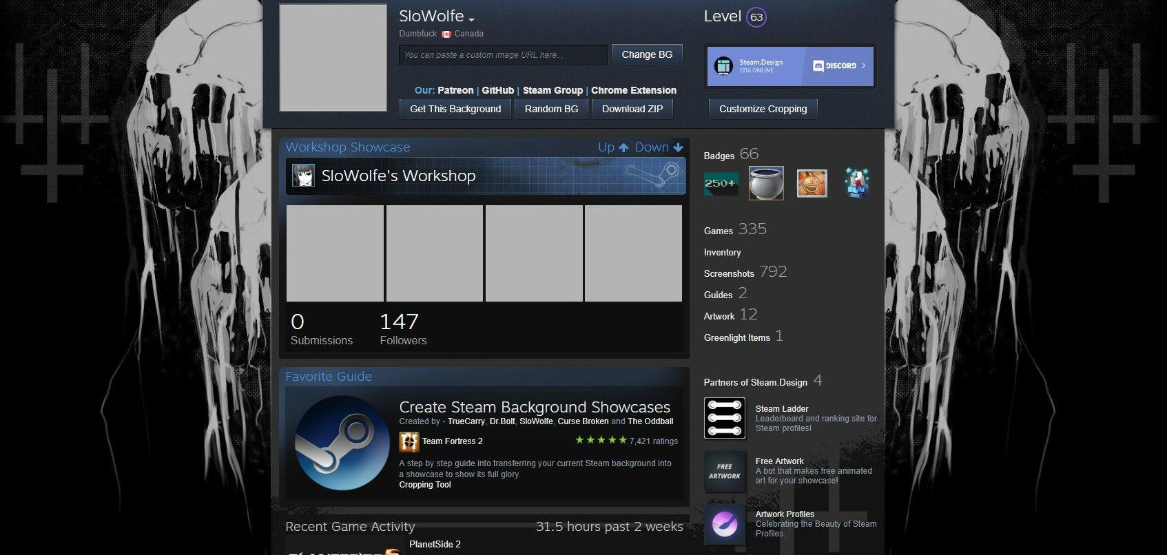The height and width of the screenshot is (555, 1167).
Task: Open the Free Artwork partner icon
Action: pyautogui.click(x=725, y=471)
